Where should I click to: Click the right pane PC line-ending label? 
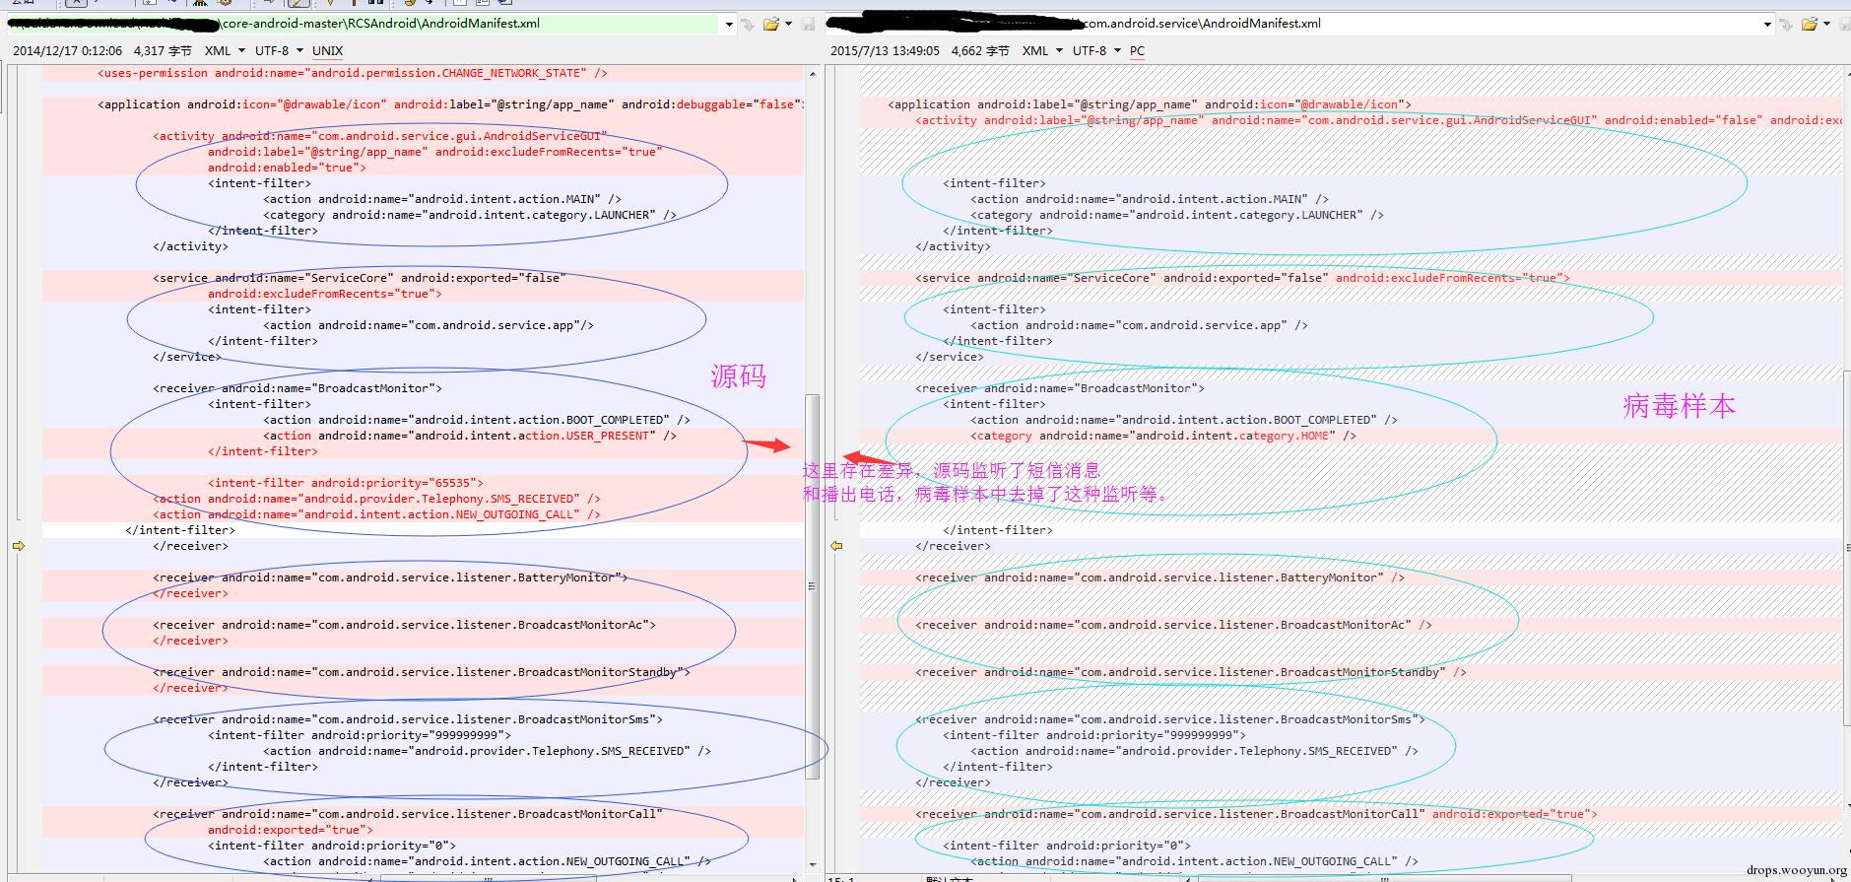click(1137, 50)
